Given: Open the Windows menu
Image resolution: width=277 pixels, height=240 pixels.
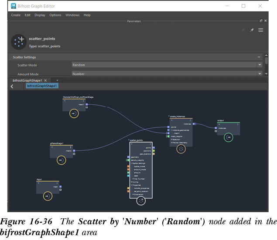Looking at the screenshot, I should 72,15.
